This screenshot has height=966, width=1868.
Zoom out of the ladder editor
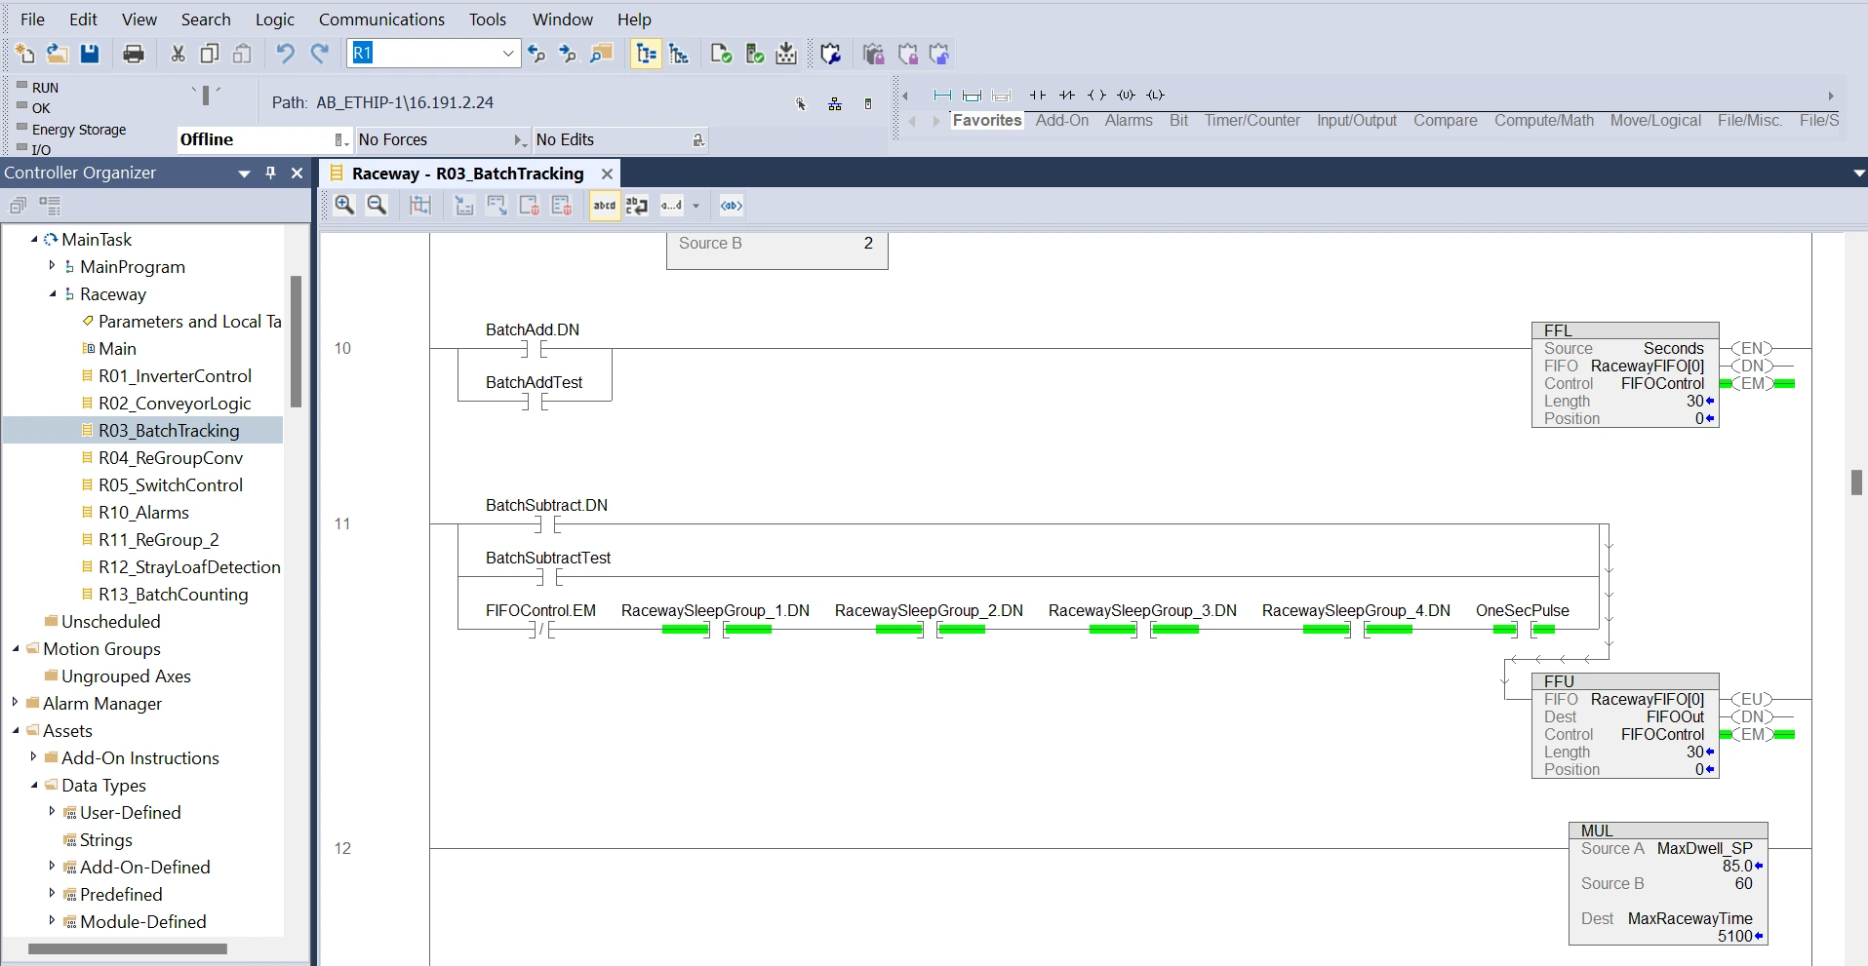[x=377, y=205]
